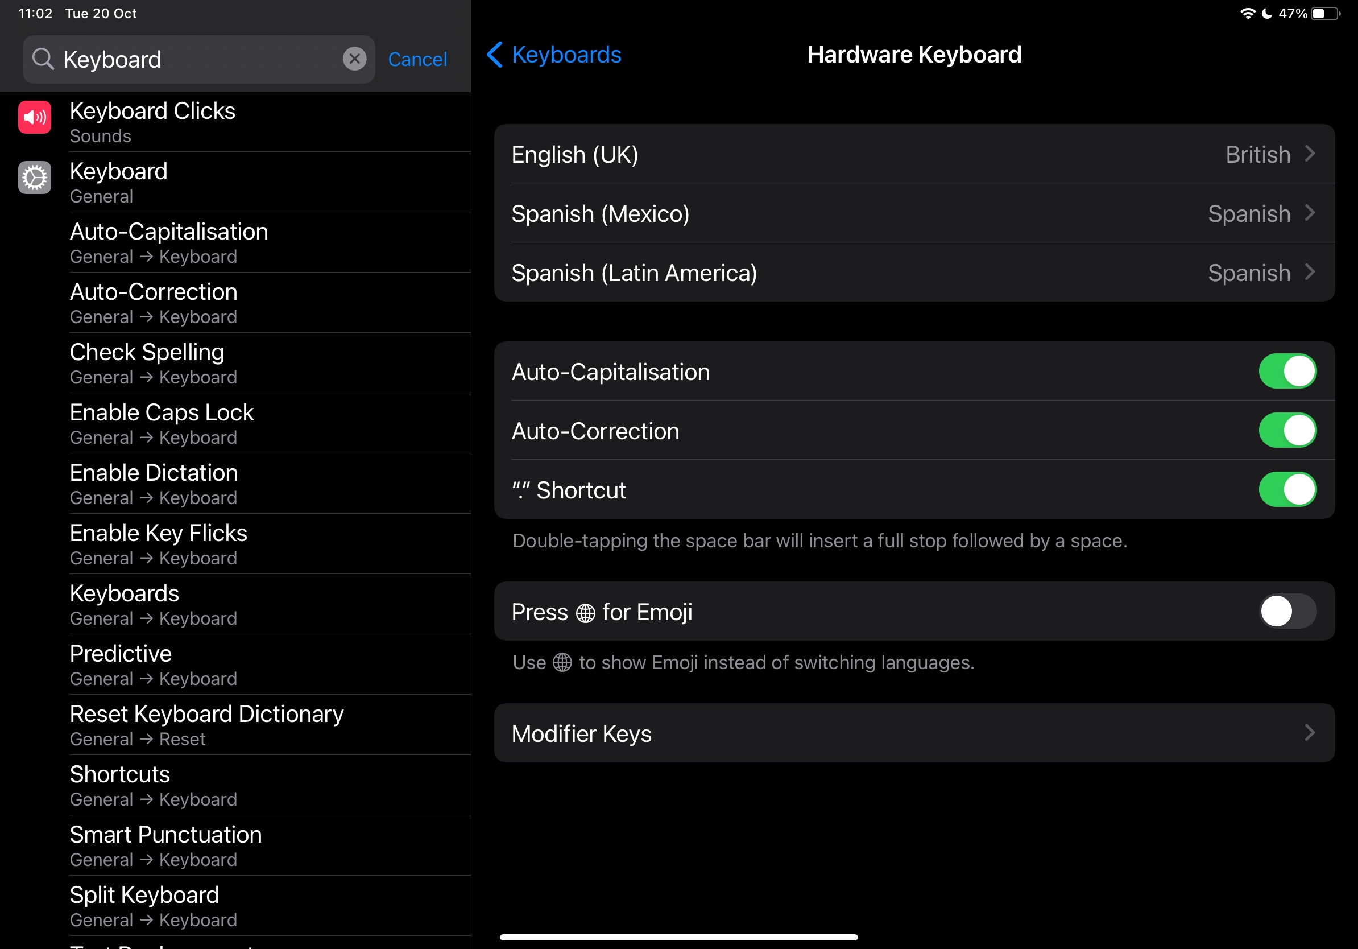Screen dimensions: 1358x949
Task: Clear the search field with the x icon
Action: [354, 59]
